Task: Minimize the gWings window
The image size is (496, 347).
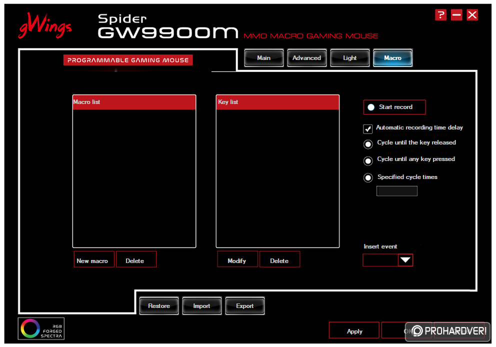Action: click(x=456, y=14)
